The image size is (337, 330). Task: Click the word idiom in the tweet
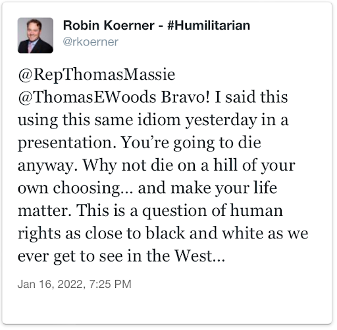159,120
